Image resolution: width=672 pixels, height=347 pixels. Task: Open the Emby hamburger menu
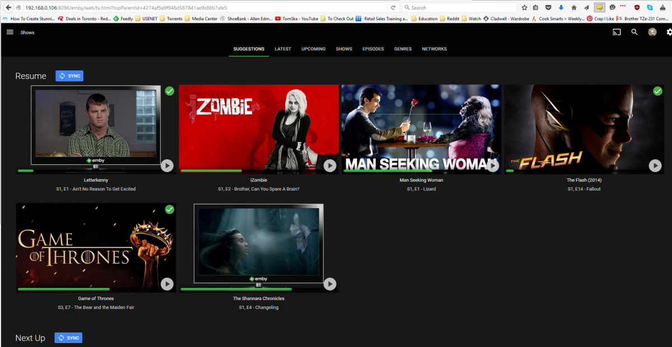10,32
